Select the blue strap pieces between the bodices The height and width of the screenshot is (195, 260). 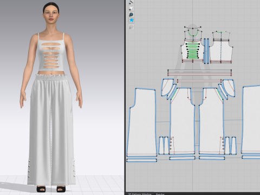click(x=206, y=51)
